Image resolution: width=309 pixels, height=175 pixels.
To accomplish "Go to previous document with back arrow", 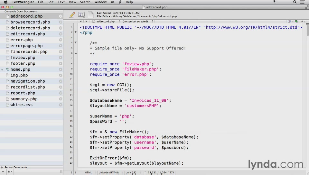I will coord(80,22).
